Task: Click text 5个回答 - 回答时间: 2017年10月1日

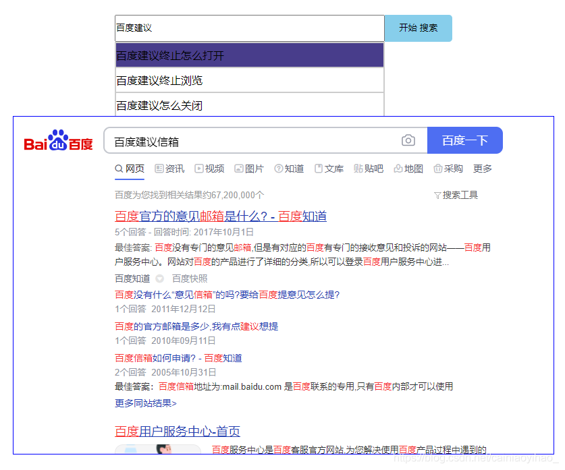Action: click(184, 232)
